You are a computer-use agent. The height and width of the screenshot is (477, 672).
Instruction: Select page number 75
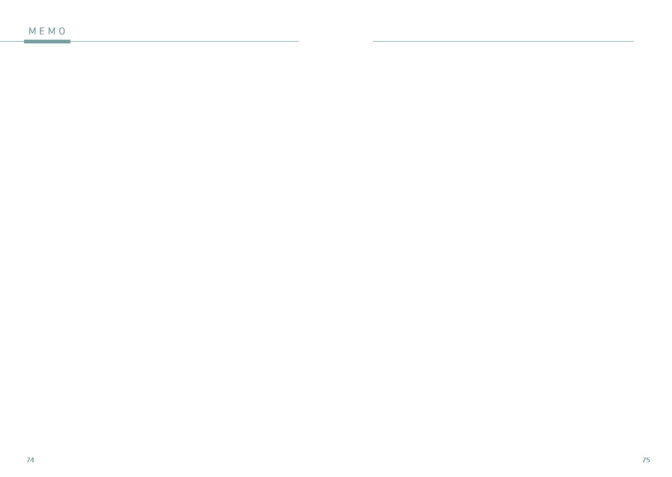tap(646, 460)
